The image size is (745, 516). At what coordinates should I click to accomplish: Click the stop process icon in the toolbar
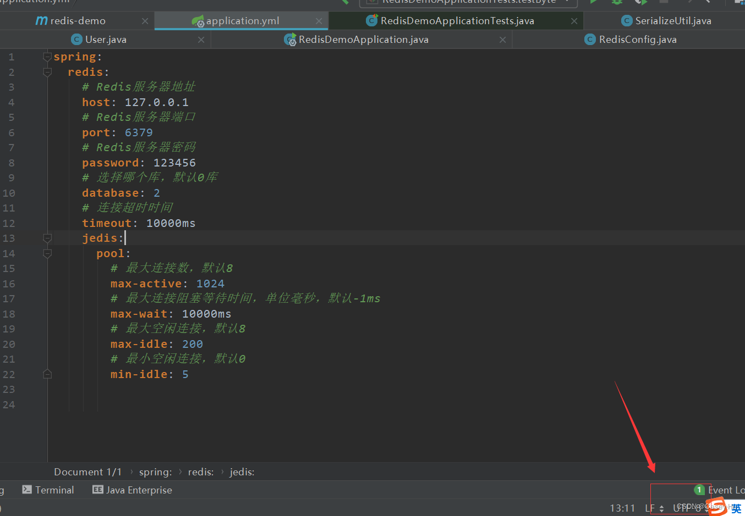tap(663, 2)
